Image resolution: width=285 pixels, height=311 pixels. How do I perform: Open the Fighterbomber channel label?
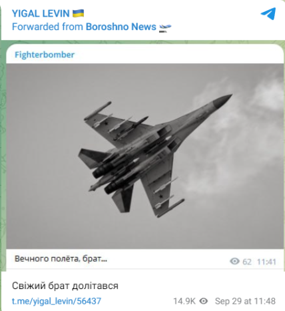tap(45, 55)
